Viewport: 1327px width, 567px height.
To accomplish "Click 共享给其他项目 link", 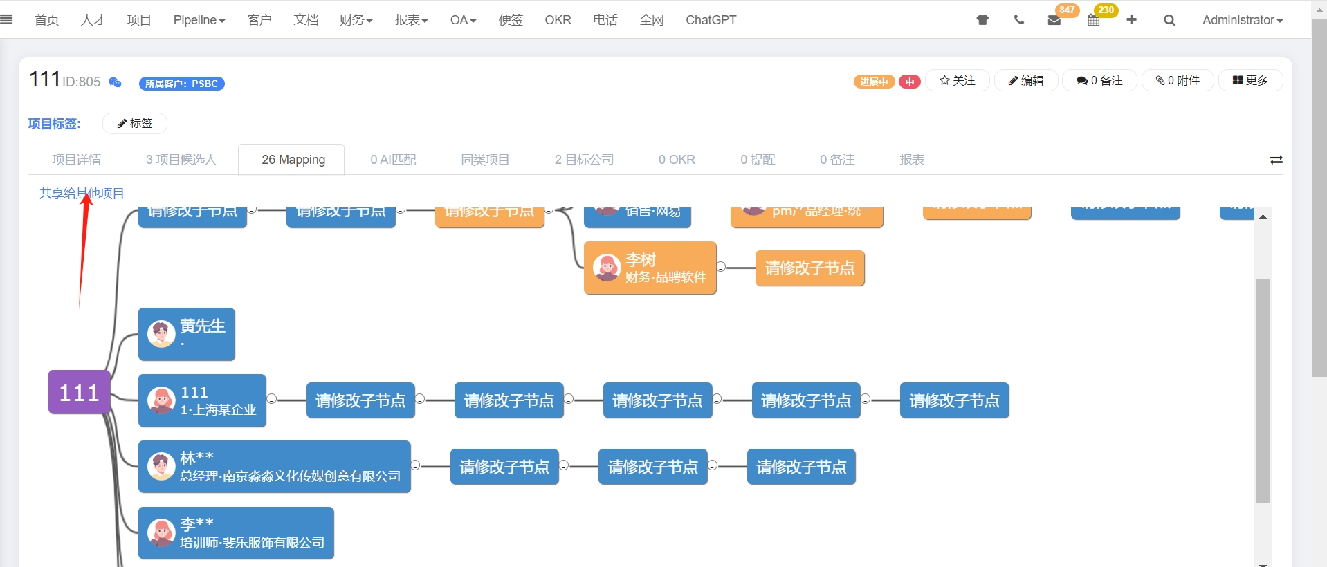I will pyautogui.click(x=82, y=194).
